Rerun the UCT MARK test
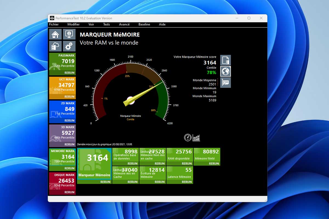The width and height of the screenshot is (329, 219). click(x=70, y=97)
